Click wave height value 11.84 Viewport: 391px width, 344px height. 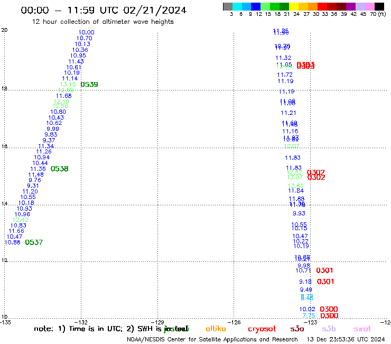296,191
